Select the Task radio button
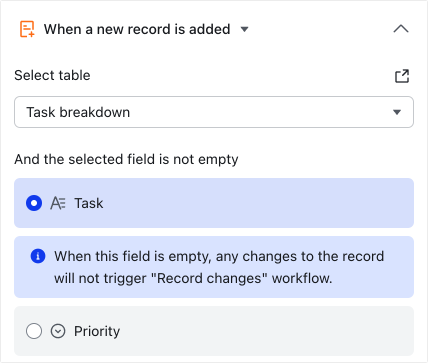The height and width of the screenshot is (363, 428). (34, 203)
